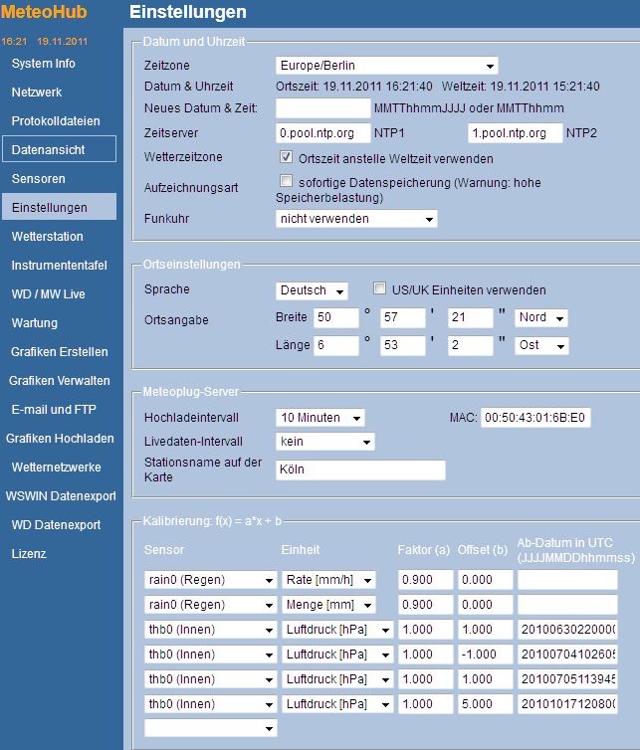
Task: Open the longitude Ost direction dropdown
Action: (541, 346)
